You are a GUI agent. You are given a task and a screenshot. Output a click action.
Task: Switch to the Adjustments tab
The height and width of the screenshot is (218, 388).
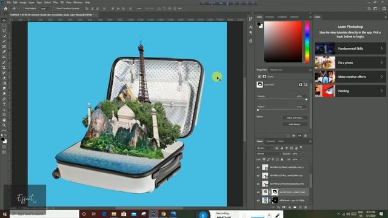(276, 70)
